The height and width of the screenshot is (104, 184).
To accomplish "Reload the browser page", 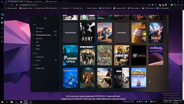I will (12, 5).
